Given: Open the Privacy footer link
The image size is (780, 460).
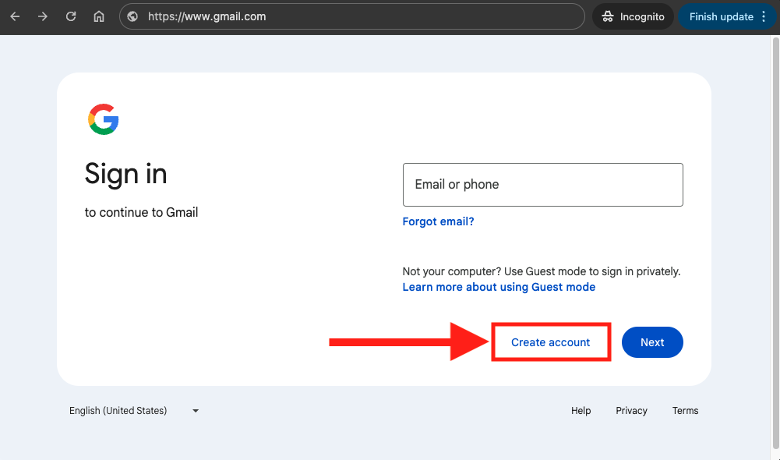Looking at the screenshot, I should 631,411.
